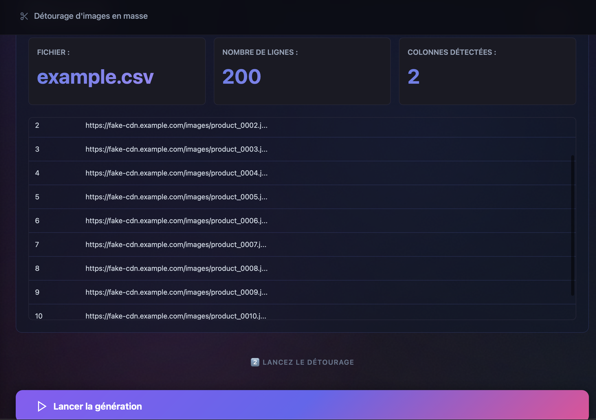Image resolution: width=596 pixels, height=420 pixels.
Task: Select row 3 product_0003 URL
Action: [176, 149]
